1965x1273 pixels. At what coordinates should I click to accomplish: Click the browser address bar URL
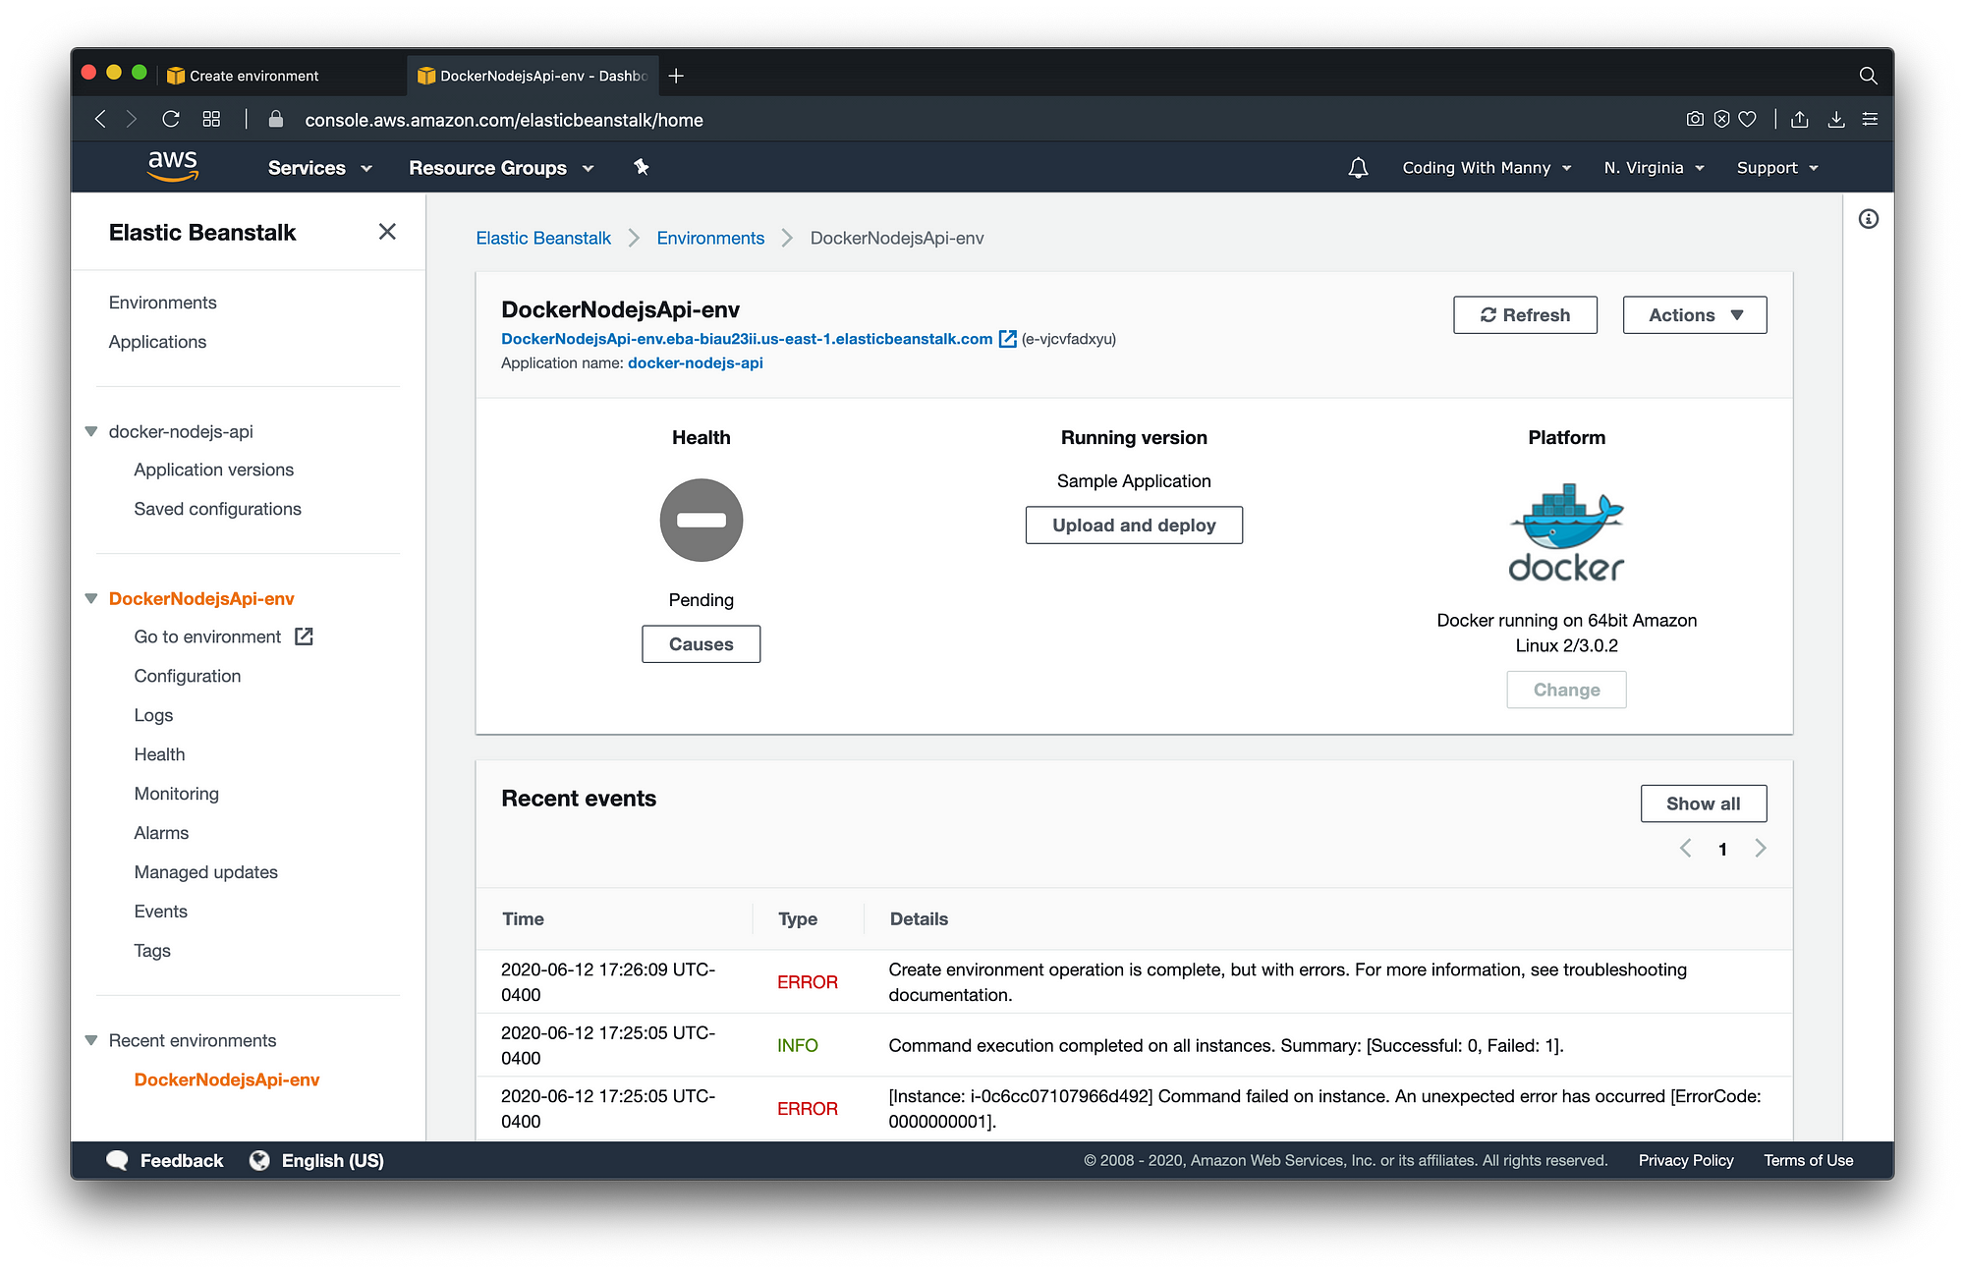click(504, 120)
